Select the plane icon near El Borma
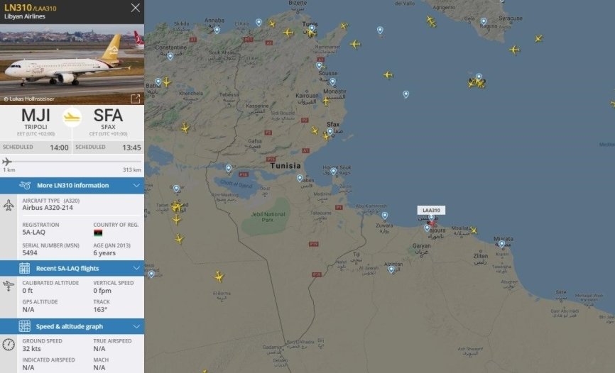 [219, 277]
